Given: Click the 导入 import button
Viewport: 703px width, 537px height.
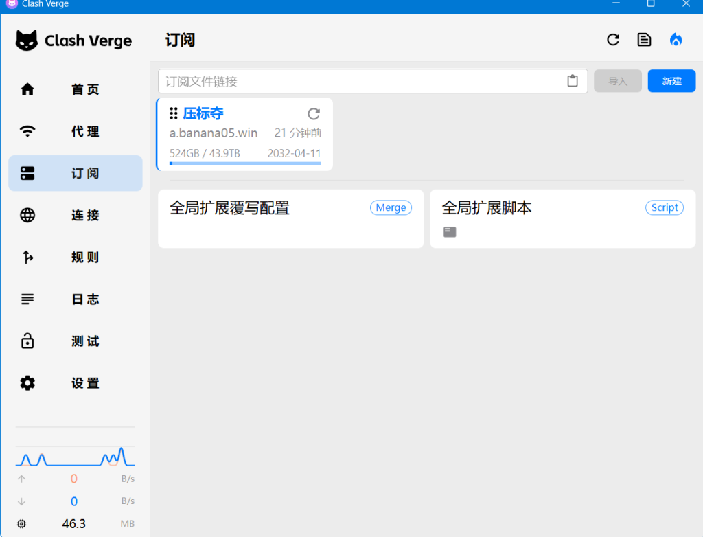Looking at the screenshot, I should click(617, 81).
